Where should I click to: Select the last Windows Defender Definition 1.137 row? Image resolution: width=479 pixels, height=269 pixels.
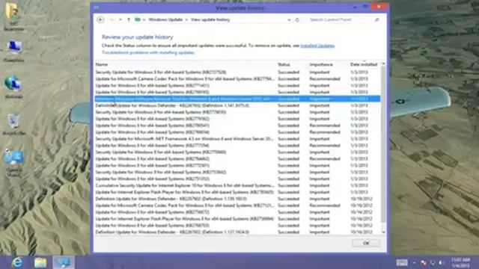[x=237, y=232]
